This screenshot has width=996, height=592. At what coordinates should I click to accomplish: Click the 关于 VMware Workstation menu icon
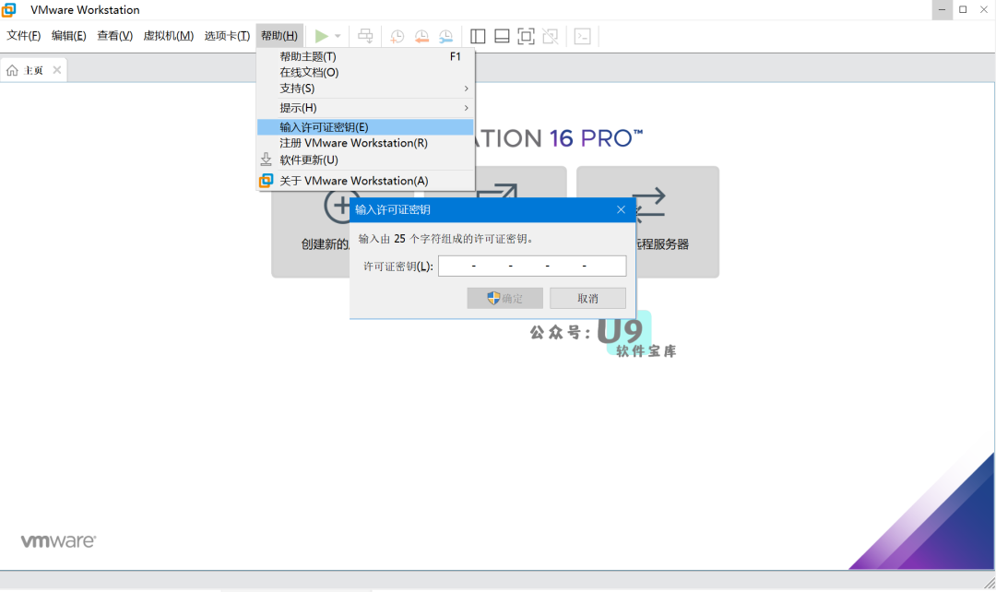coord(267,181)
